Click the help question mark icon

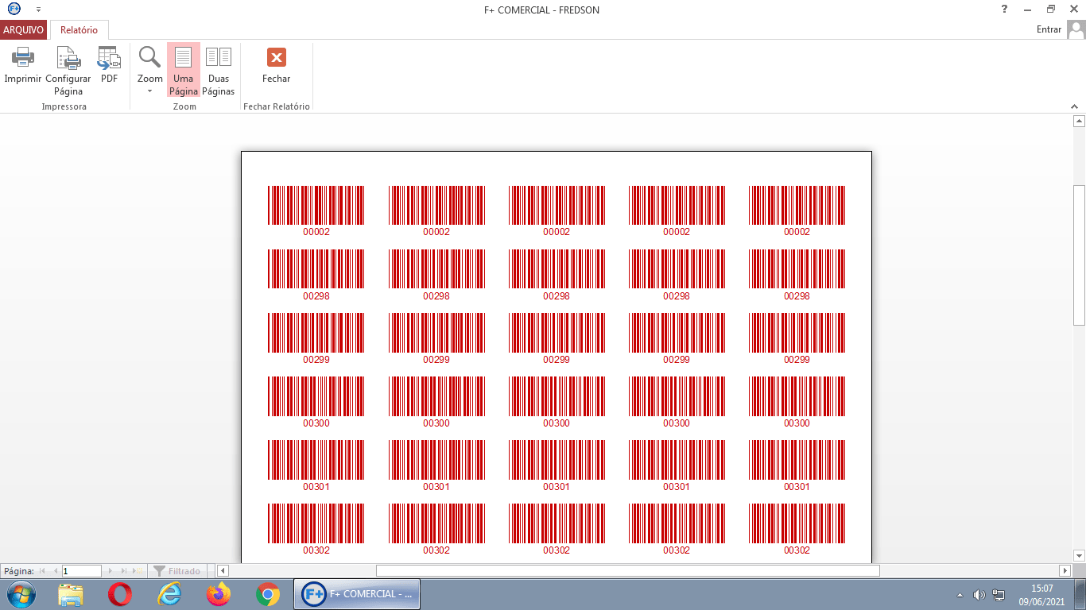[1004, 10]
